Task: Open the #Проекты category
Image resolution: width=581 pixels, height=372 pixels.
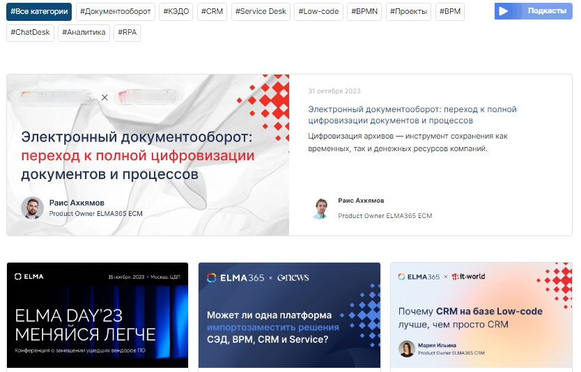Action: tap(408, 11)
